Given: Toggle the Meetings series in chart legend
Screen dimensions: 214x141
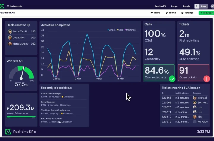Looking at the screenshot, I should pos(130,30).
